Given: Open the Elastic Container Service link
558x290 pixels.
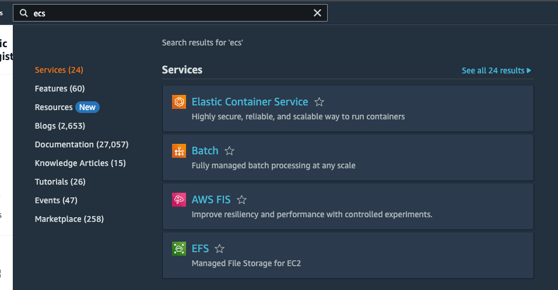Looking at the screenshot, I should click(250, 102).
